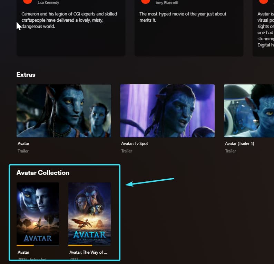Open the Avatar 2009 movie poster

click(38, 213)
